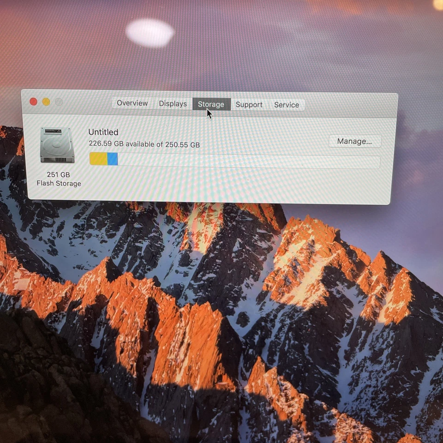Select the Storage tab
The height and width of the screenshot is (443, 443).
211,104
